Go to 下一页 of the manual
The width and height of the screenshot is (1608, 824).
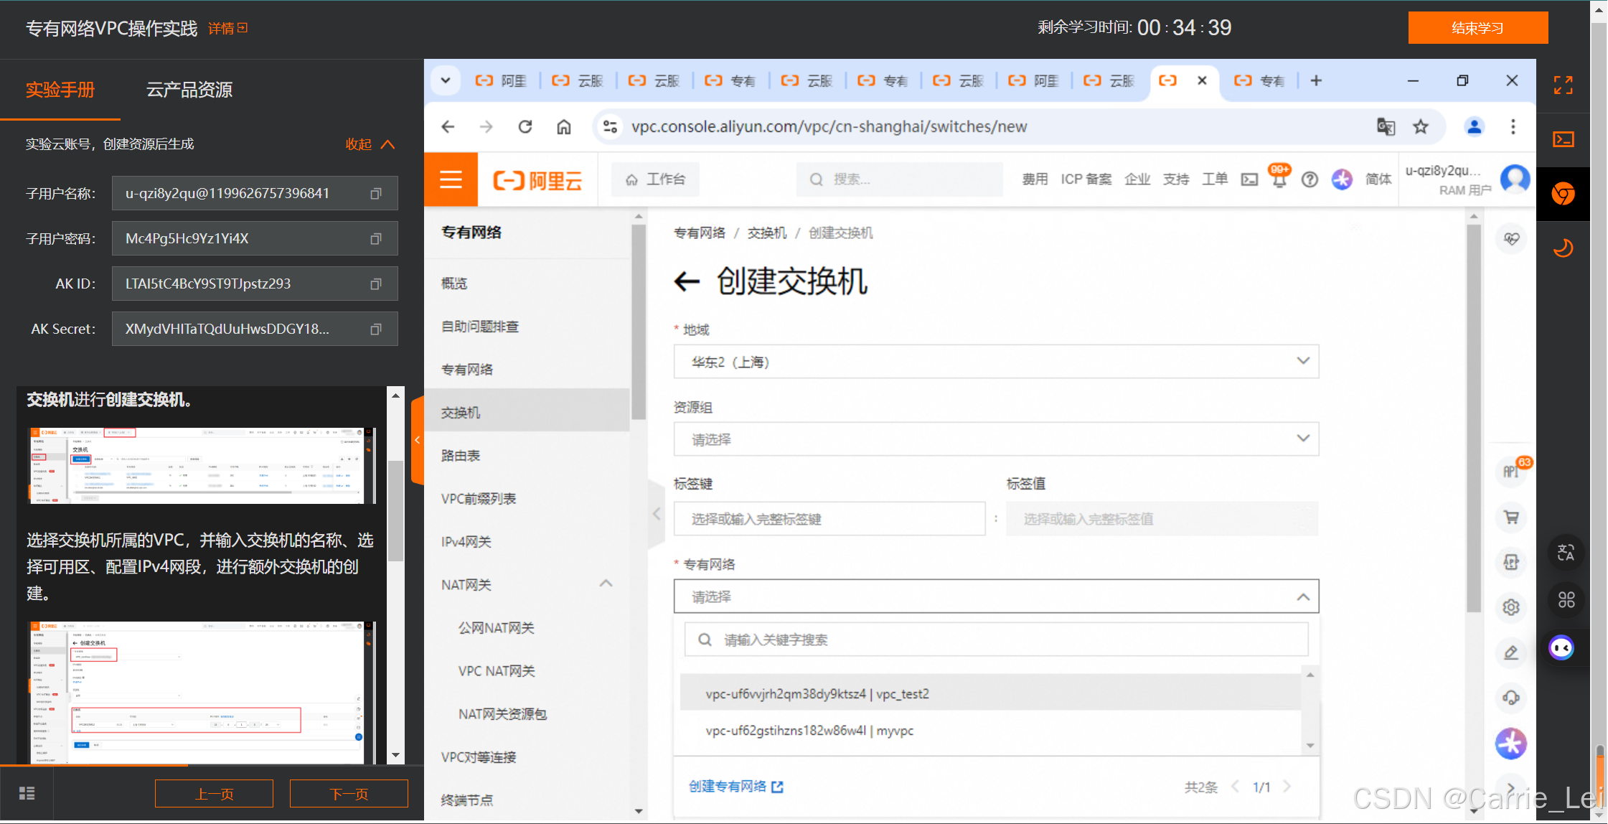tap(349, 794)
